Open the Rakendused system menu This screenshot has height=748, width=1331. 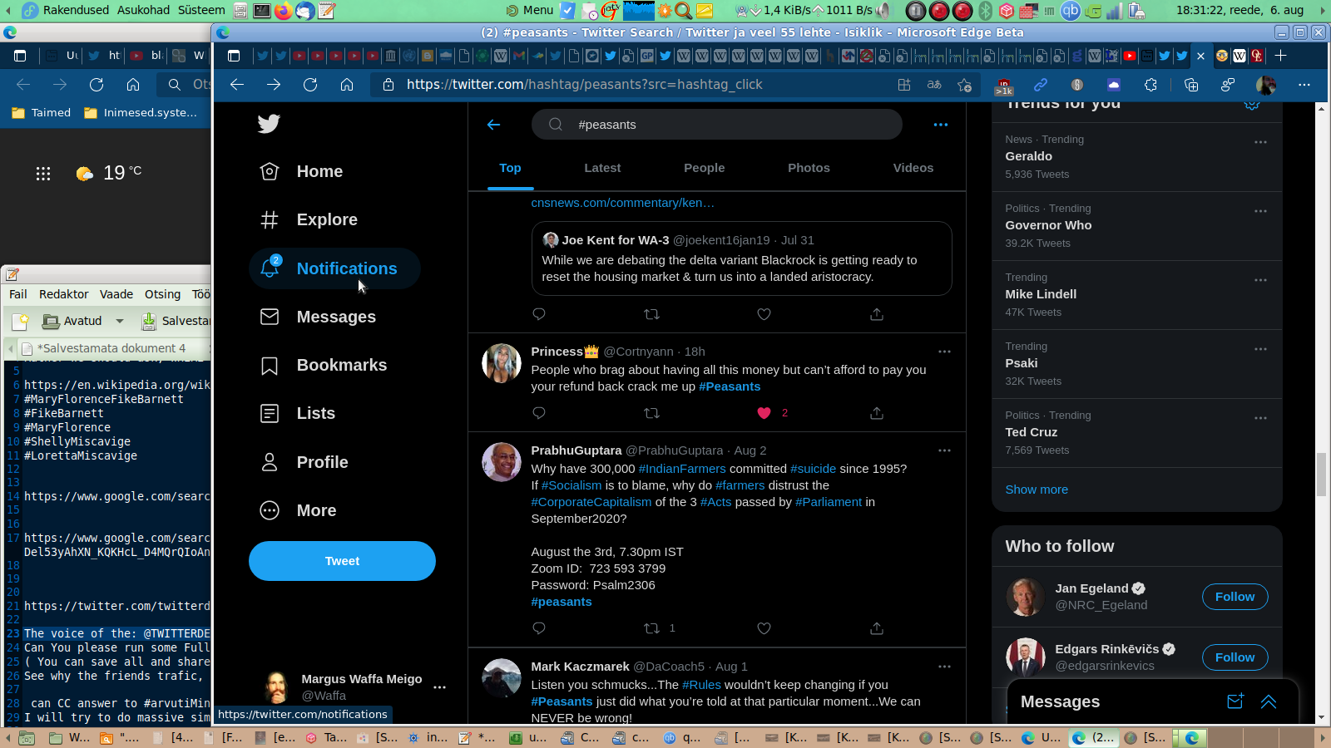point(76,10)
